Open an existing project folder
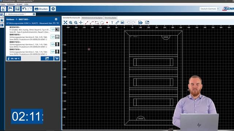Screen dimensions: 234x131 tap(11, 9)
